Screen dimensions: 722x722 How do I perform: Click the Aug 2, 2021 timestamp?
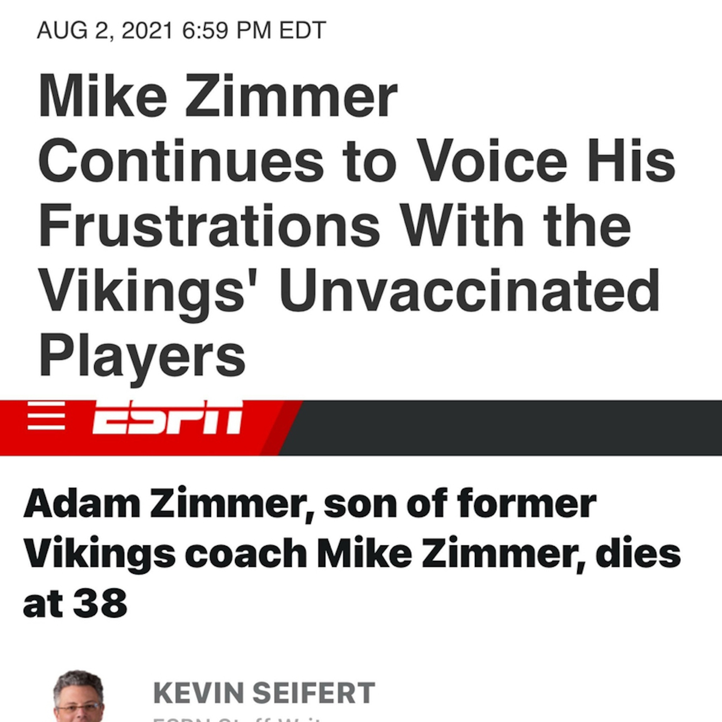(x=105, y=30)
